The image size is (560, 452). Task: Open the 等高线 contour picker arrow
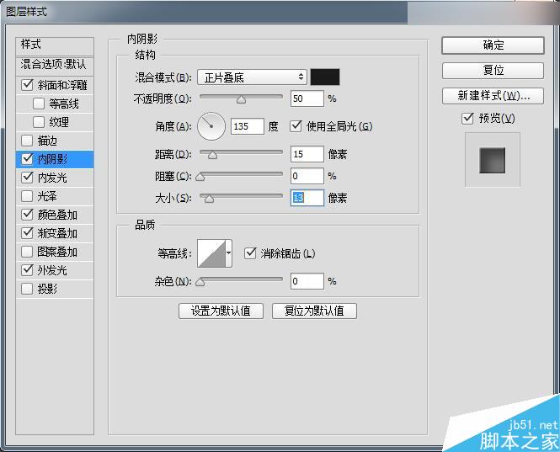[x=228, y=253]
